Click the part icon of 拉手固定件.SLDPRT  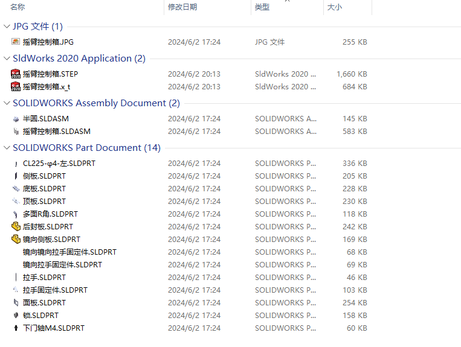tap(16, 290)
